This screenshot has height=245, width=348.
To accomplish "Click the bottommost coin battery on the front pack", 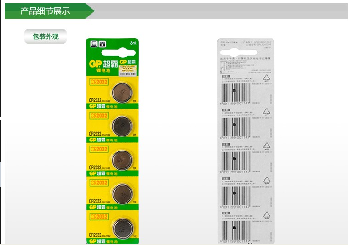I will (123, 229).
